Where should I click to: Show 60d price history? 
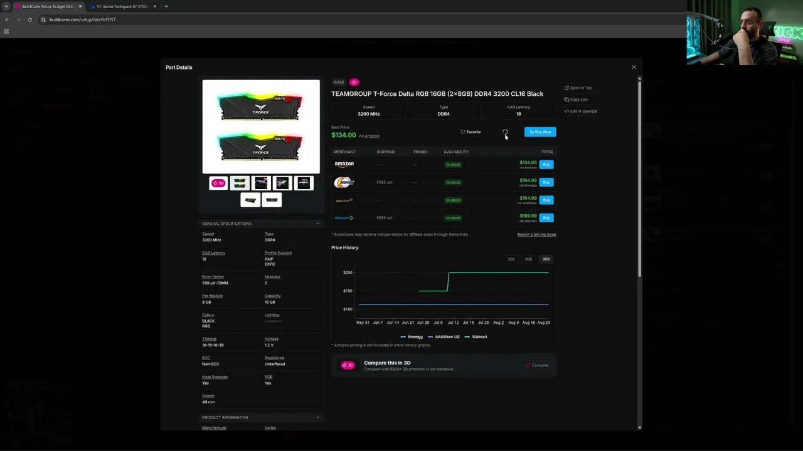point(528,259)
